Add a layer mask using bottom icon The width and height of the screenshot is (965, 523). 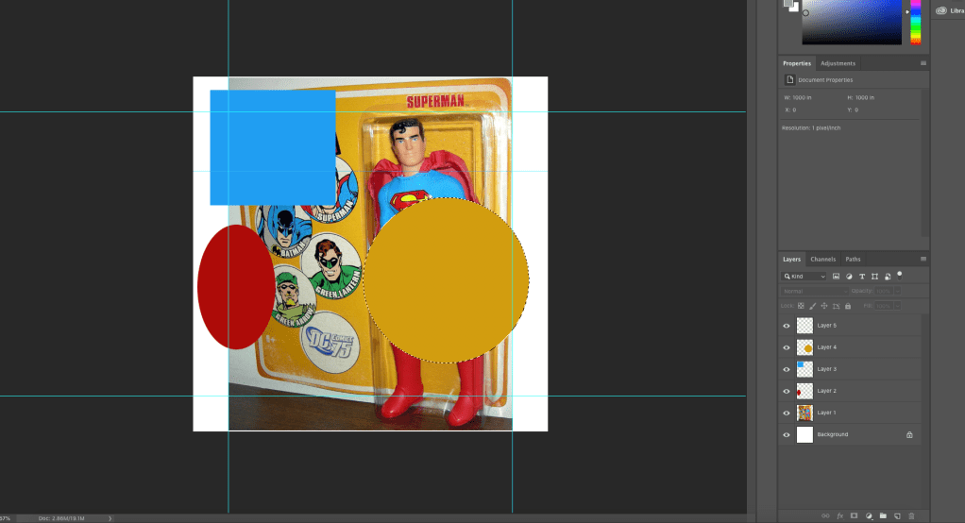pyautogui.click(x=854, y=515)
